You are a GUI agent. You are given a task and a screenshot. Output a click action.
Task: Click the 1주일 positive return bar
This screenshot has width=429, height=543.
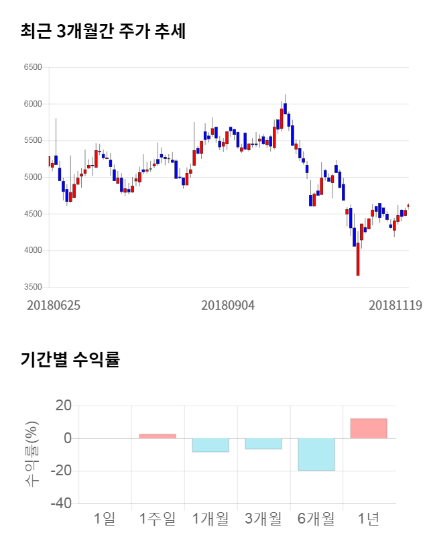pyautogui.click(x=158, y=436)
